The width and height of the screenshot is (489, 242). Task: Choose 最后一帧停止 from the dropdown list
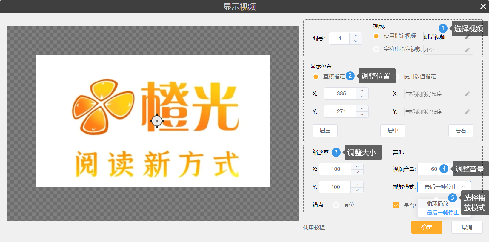(x=442, y=213)
